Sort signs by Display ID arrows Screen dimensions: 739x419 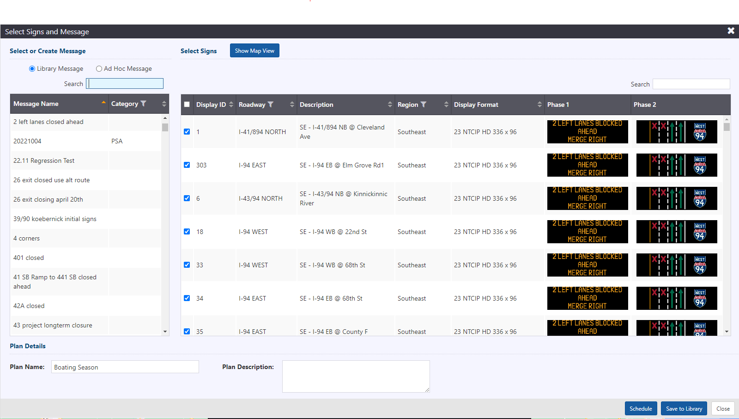231,105
